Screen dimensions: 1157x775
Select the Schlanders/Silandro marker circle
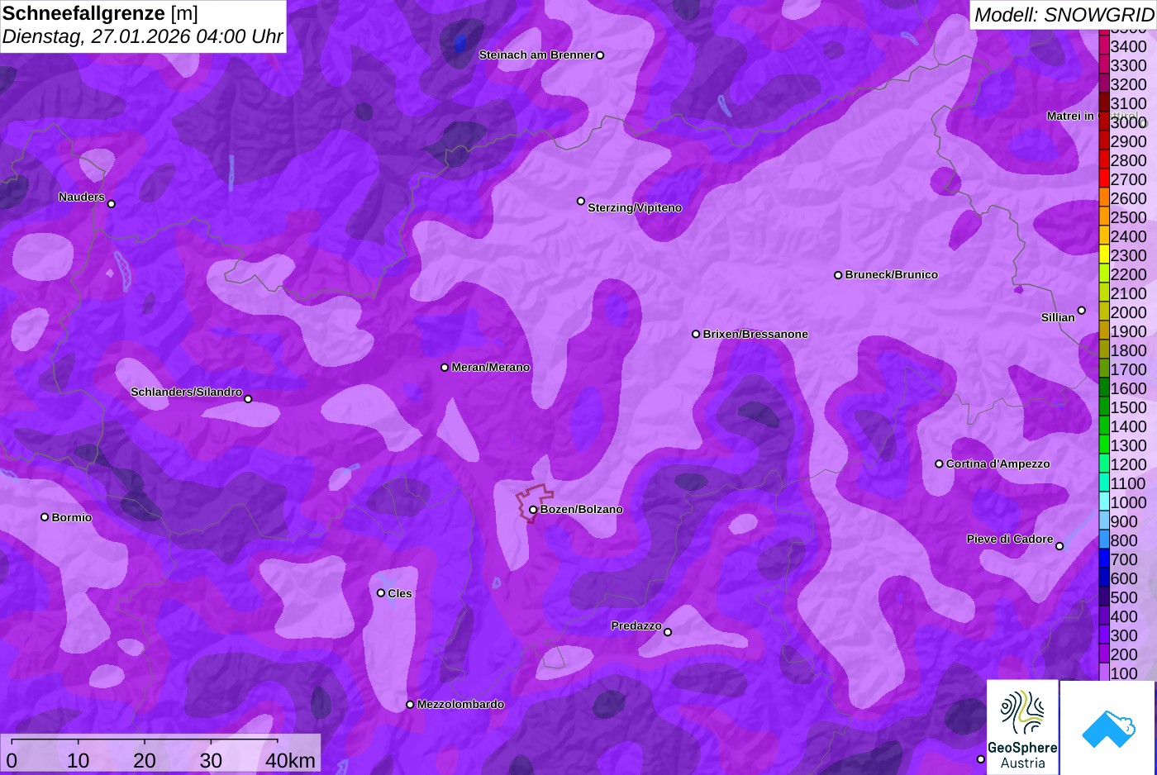[x=248, y=399]
